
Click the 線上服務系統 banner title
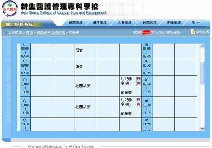[x=19, y=24]
